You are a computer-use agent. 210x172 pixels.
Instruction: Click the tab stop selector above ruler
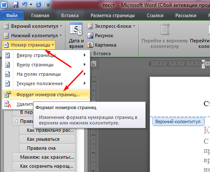tap(94, 64)
